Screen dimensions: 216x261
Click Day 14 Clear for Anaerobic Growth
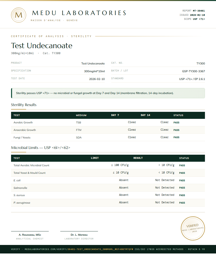click(x=165, y=130)
